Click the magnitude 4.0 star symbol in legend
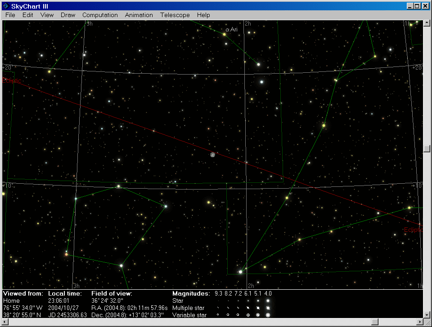This screenshot has width=432, height=327. tap(268, 300)
